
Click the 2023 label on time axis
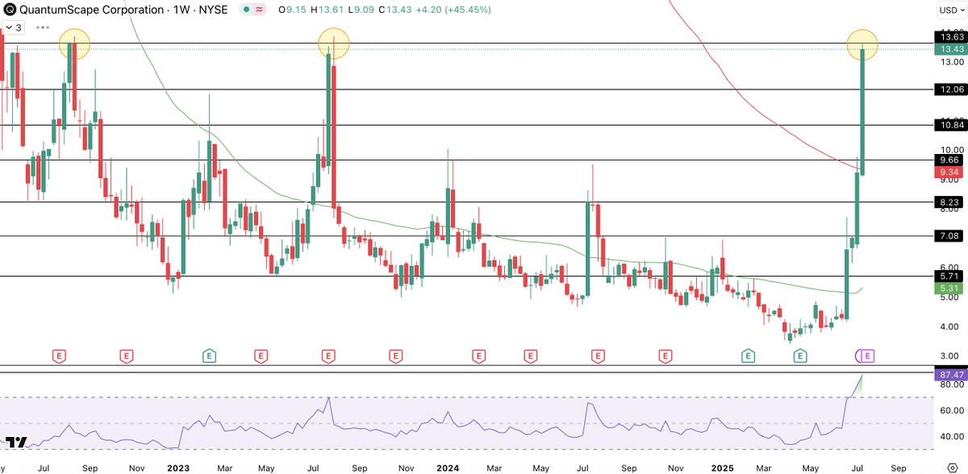pyautogui.click(x=178, y=468)
